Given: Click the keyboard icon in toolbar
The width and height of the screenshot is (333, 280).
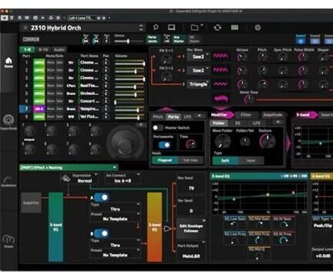Looking at the screenshot, I should point(234,27).
